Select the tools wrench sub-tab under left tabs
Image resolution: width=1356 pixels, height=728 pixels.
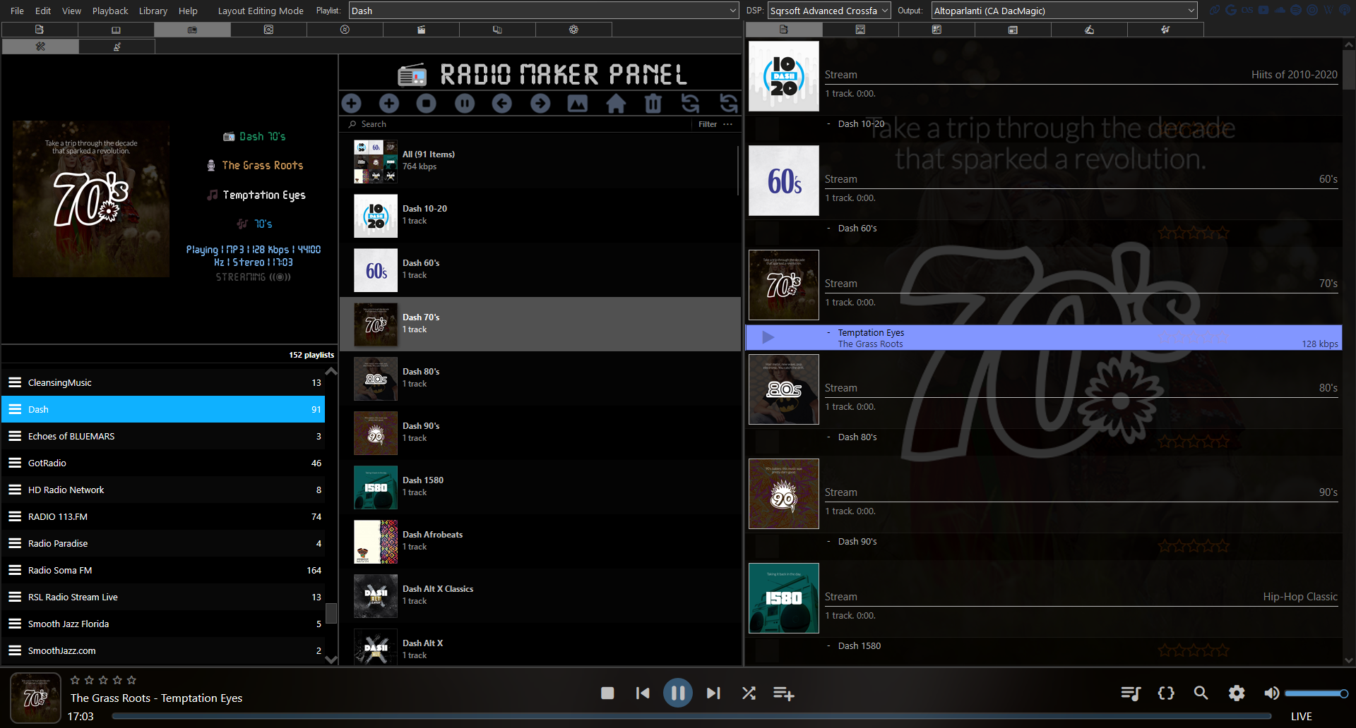[40, 47]
